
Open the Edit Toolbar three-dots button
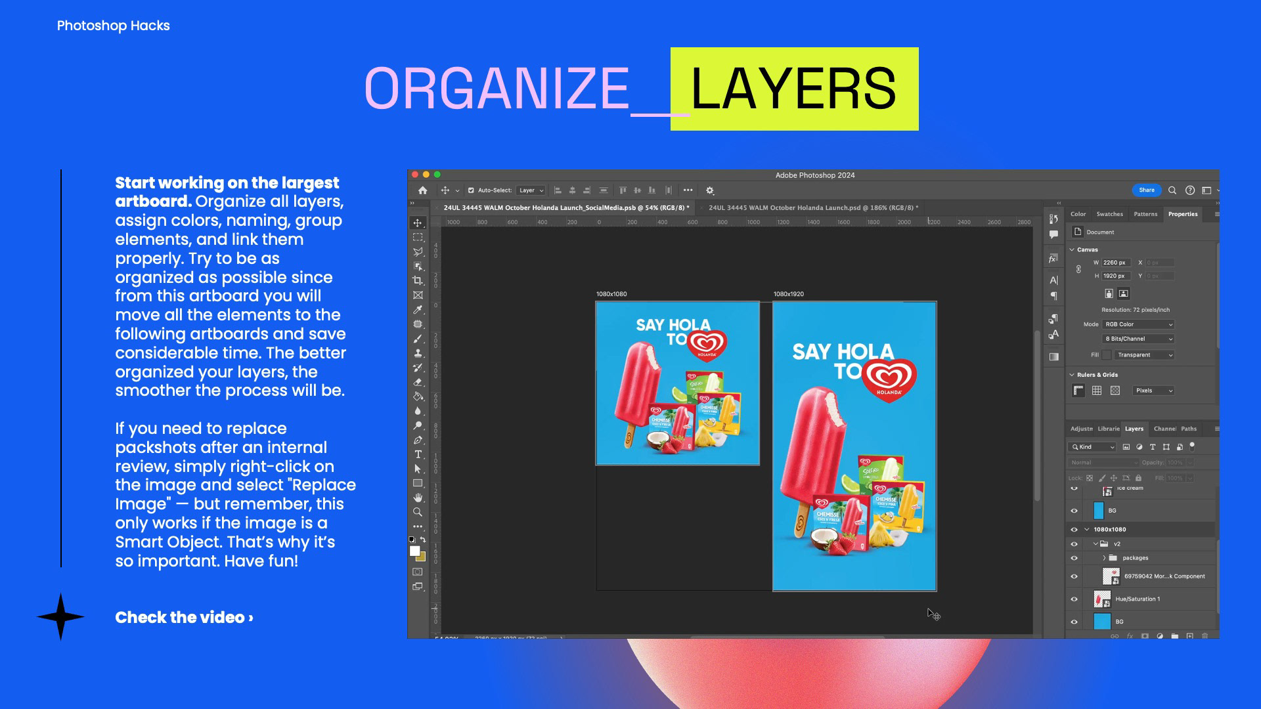pos(418,526)
